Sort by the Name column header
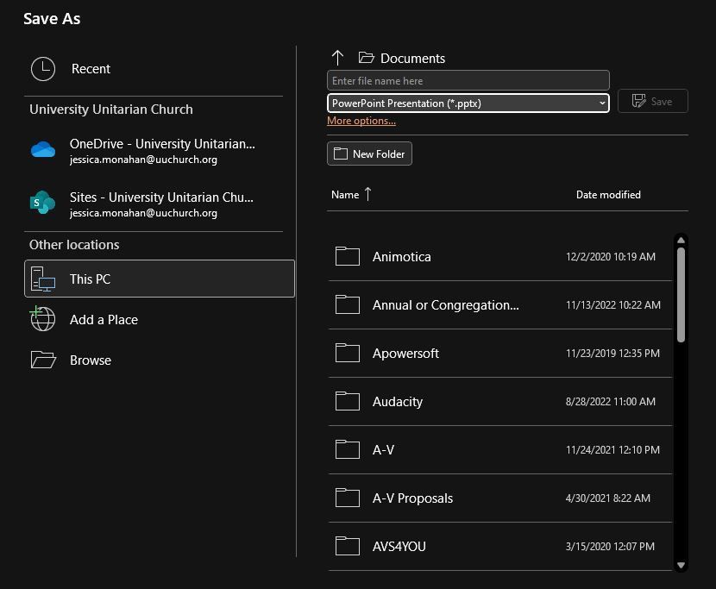The height and width of the screenshot is (589, 716). pyautogui.click(x=345, y=195)
